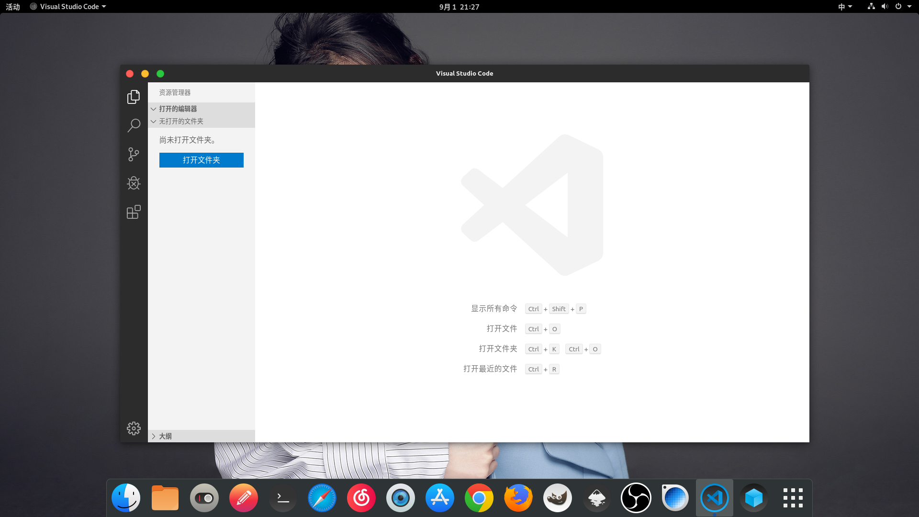Open the 中 input method menu
This screenshot has height=517, width=919.
pos(845,7)
